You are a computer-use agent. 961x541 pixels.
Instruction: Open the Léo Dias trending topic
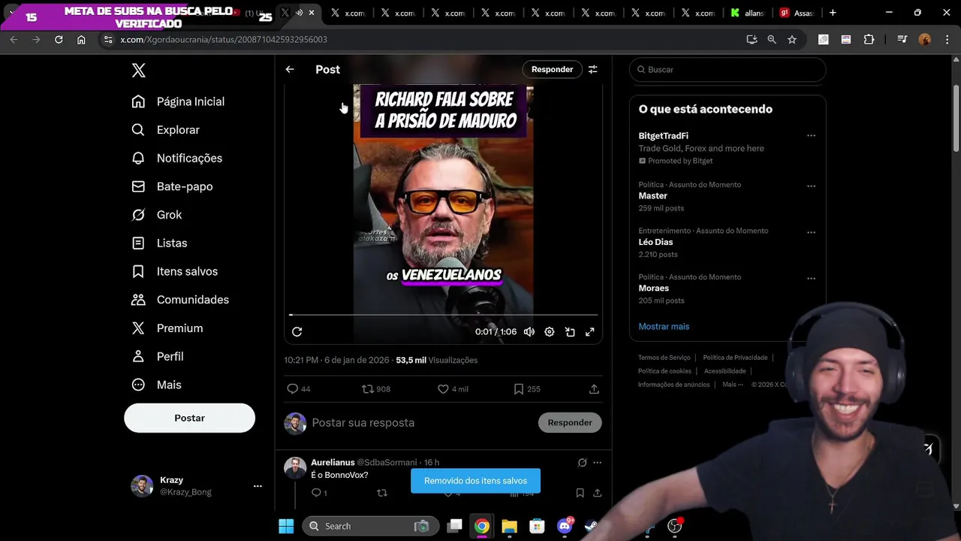click(655, 242)
